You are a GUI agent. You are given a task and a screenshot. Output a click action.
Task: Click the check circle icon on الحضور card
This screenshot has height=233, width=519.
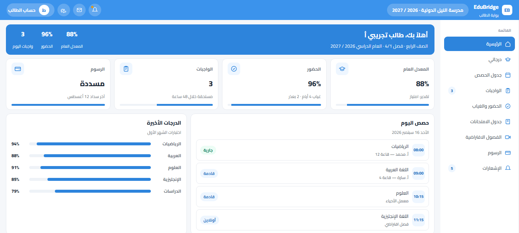(x=234, y=69)
